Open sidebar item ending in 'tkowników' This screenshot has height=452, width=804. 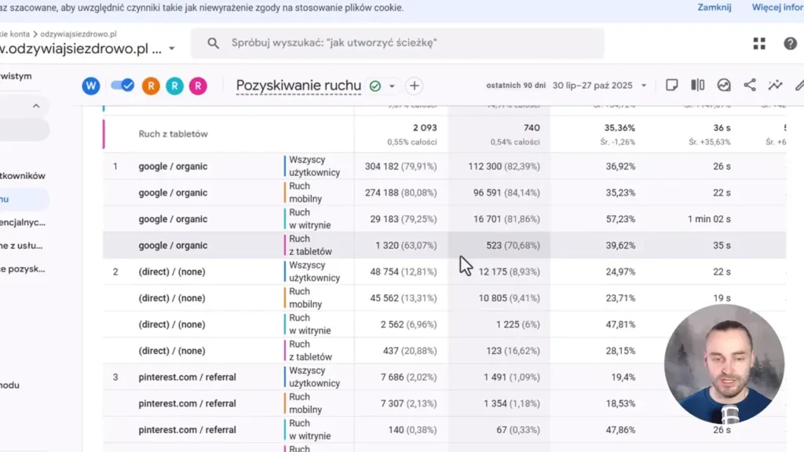[23, 176]
